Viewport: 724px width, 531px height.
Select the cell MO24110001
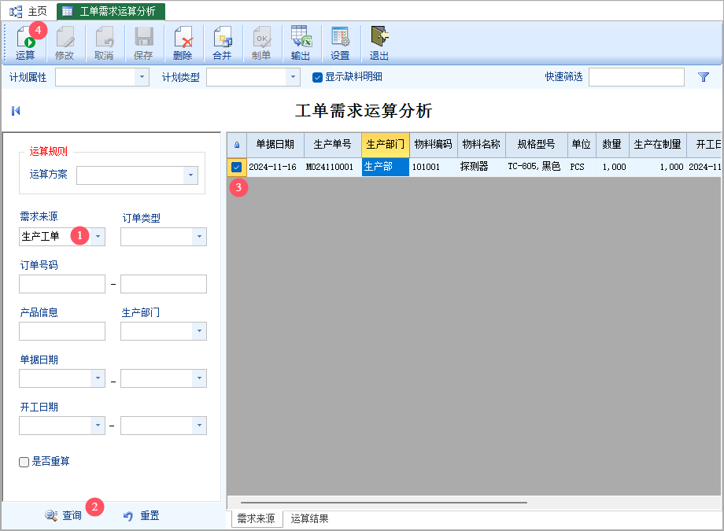pos(332,167)
